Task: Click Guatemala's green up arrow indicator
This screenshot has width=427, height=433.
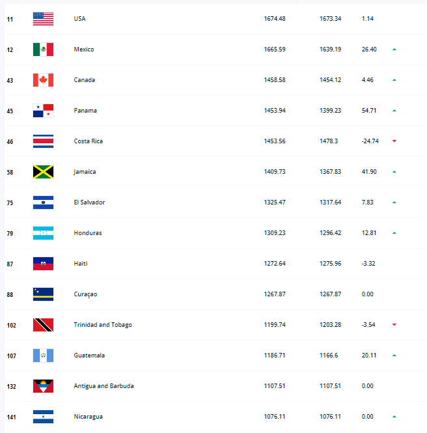Action: (394, 356)
